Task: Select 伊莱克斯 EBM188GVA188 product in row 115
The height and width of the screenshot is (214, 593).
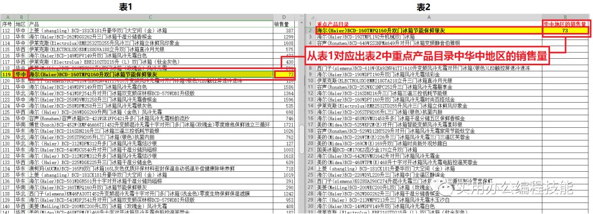Action: coord(150,49)
